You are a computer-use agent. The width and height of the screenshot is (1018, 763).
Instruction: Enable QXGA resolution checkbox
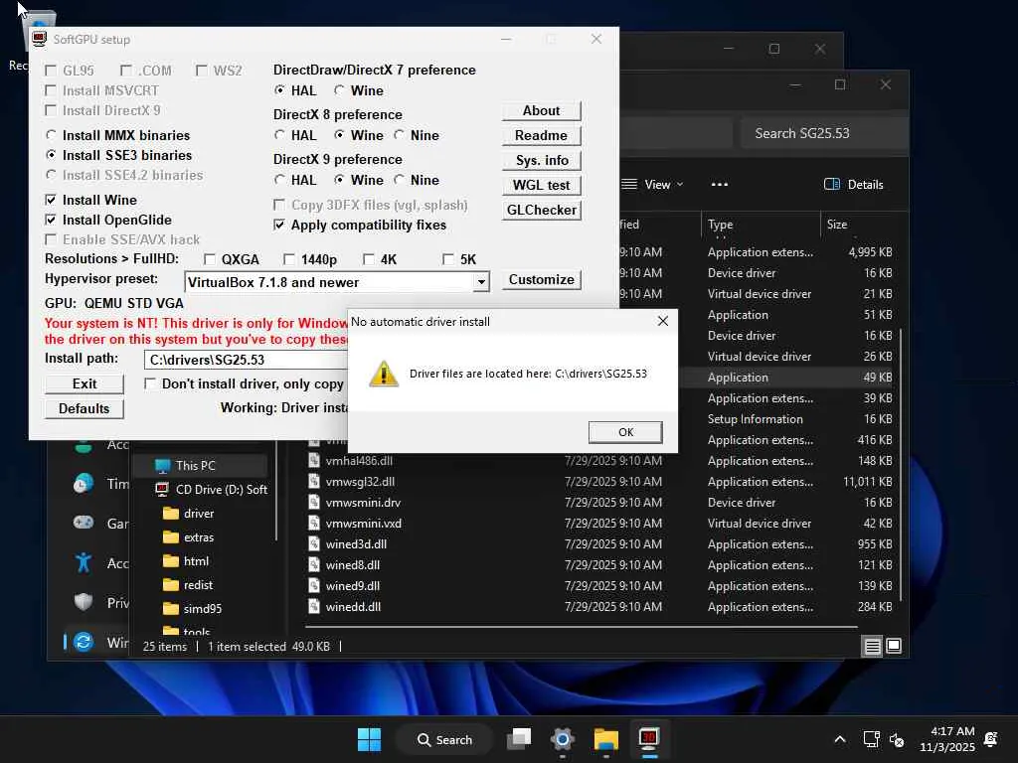[x=209, y=259]
